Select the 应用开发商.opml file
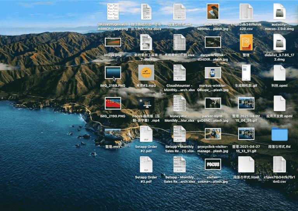Screen dimensions: 298x211 pos(279,103)
